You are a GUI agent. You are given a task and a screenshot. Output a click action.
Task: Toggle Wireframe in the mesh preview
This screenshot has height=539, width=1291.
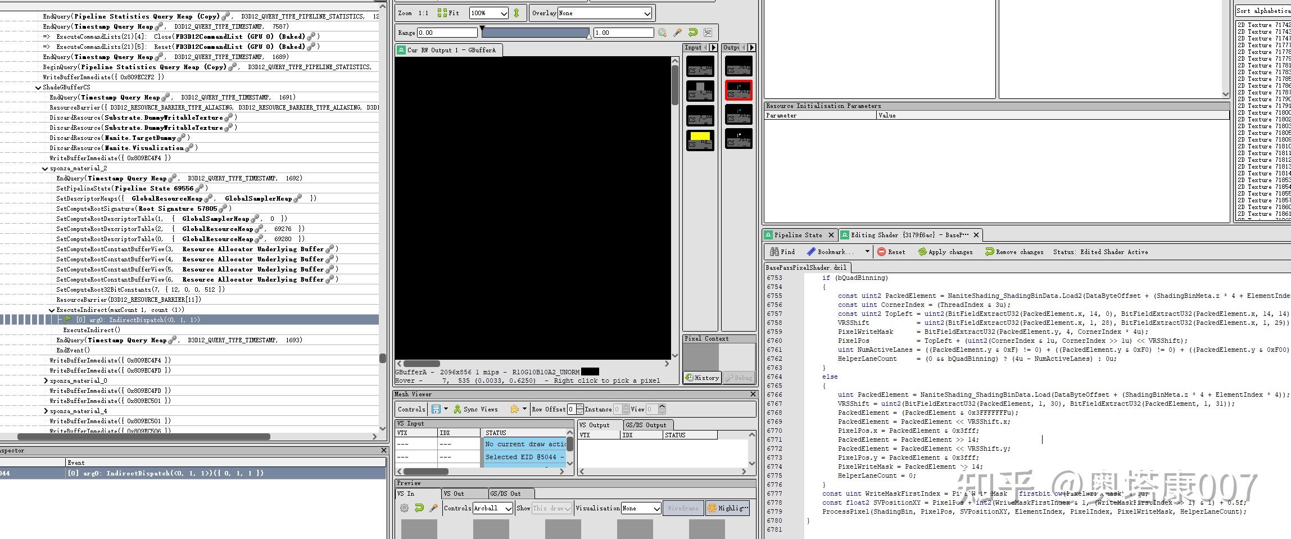pos(682,508)
